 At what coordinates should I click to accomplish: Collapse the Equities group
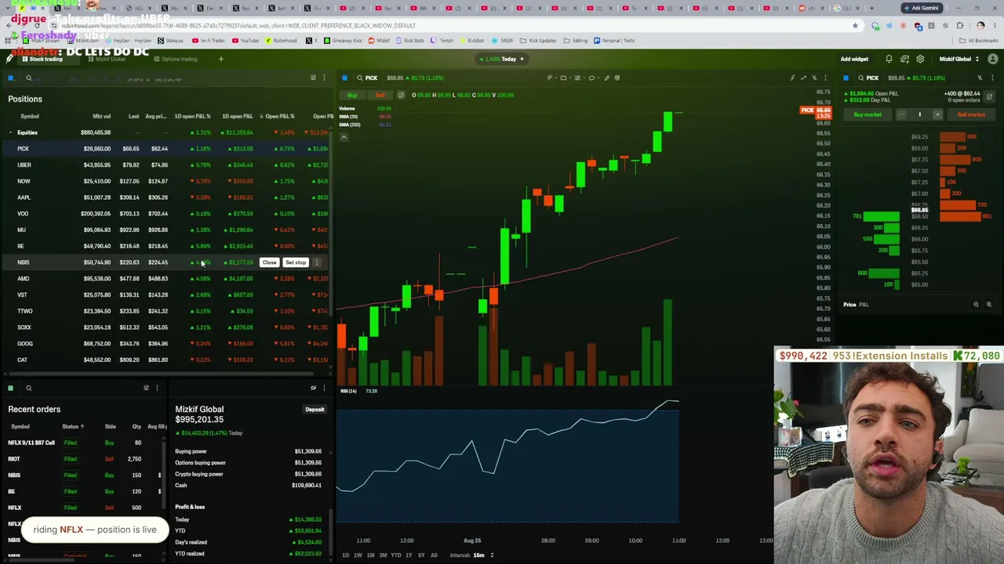(x=10, y=132)
